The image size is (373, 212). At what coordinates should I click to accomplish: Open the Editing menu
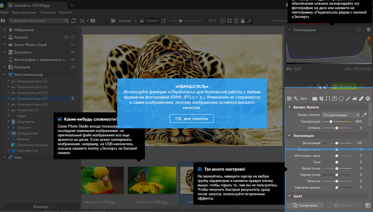click(x=24, y=13)
